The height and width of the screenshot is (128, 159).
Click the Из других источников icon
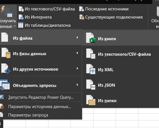point(6,69)
